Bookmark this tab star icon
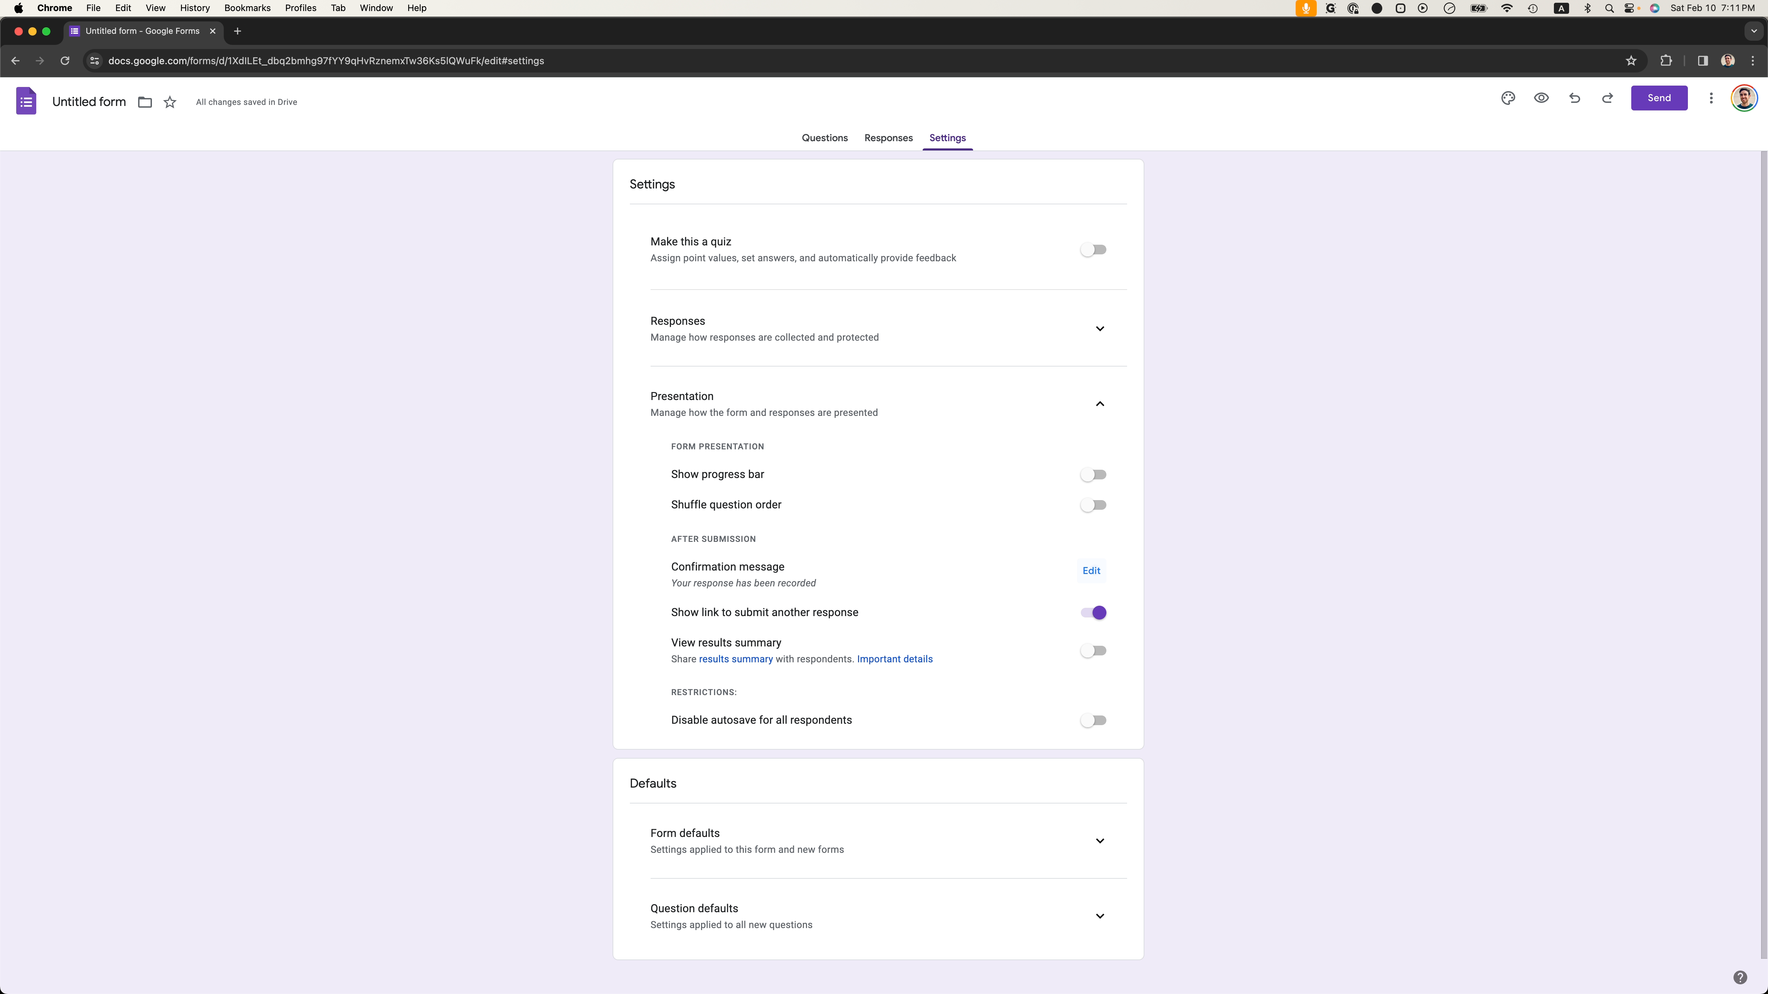The width and height of the screenshot is (1768, 994). click(x=1631, y=61)
